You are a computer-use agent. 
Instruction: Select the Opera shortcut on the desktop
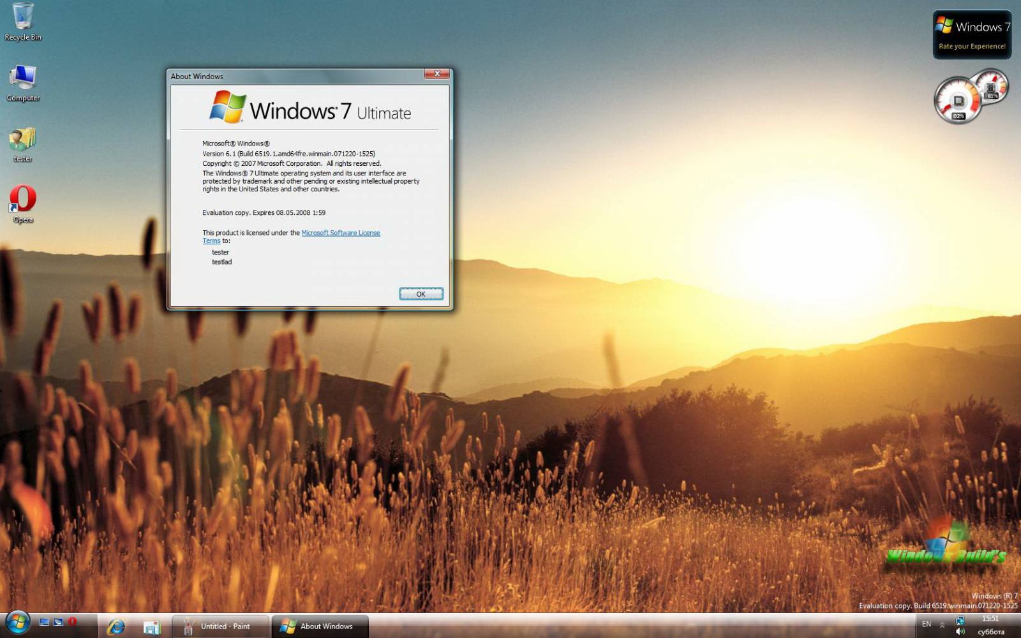(23, 204)
